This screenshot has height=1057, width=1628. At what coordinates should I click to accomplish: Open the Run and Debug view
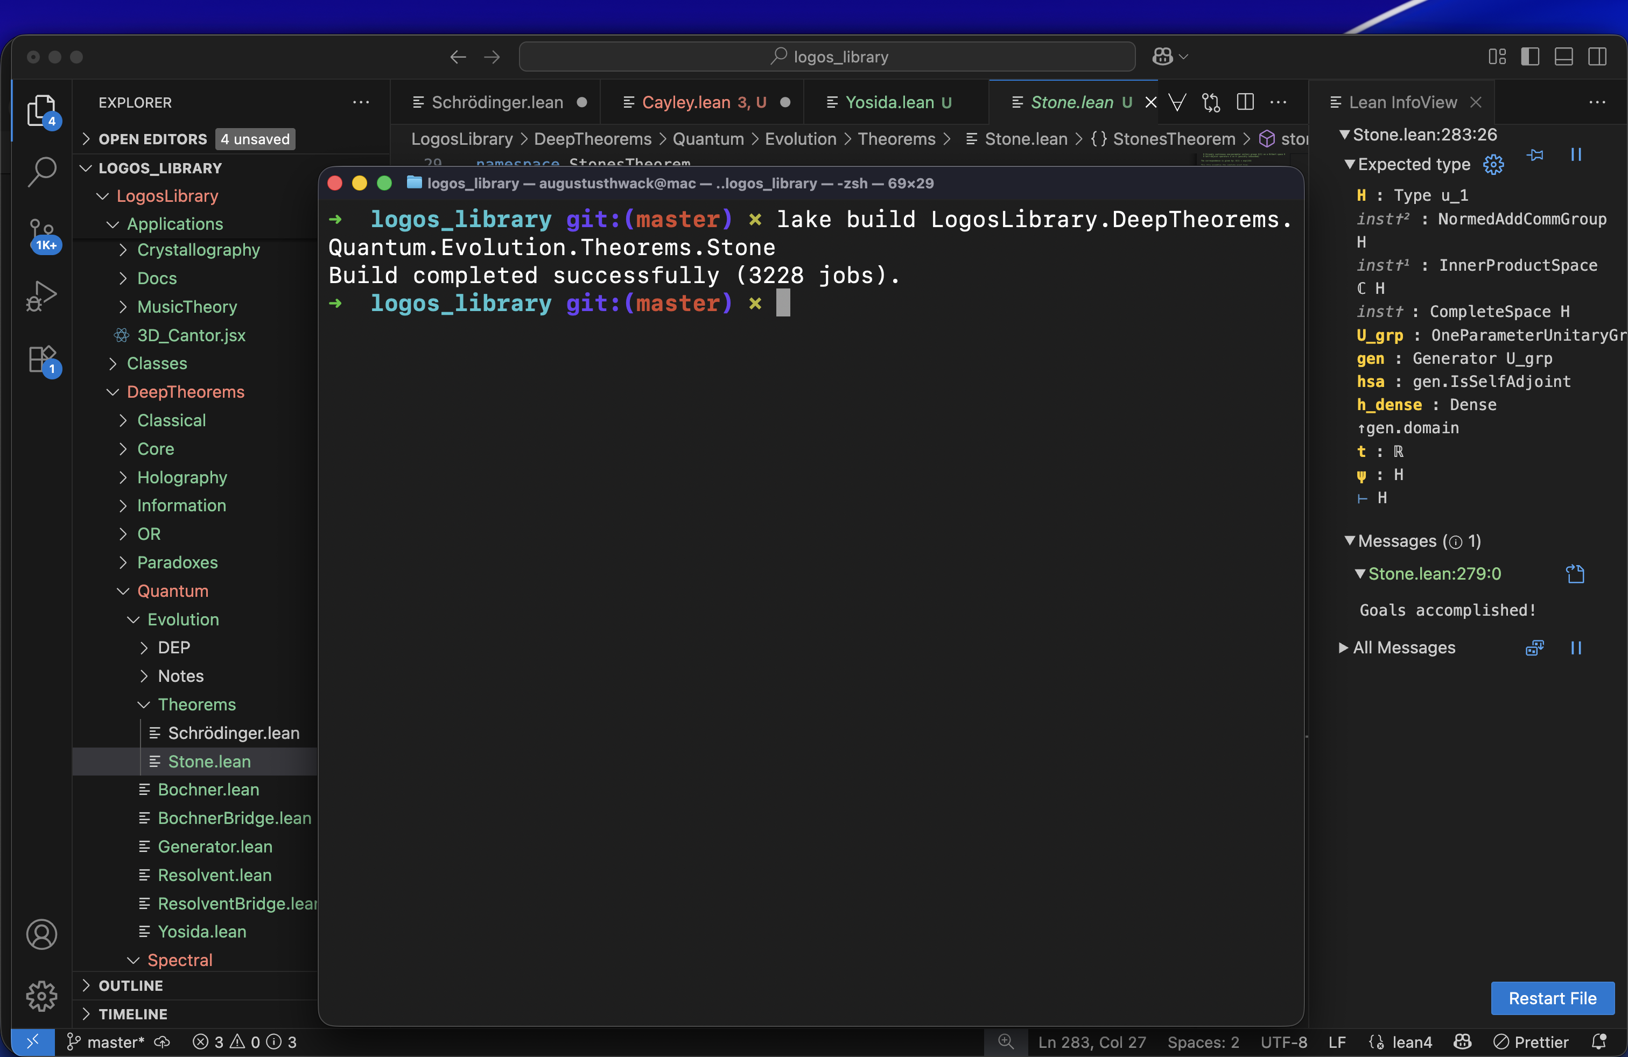tap(42, 296)
